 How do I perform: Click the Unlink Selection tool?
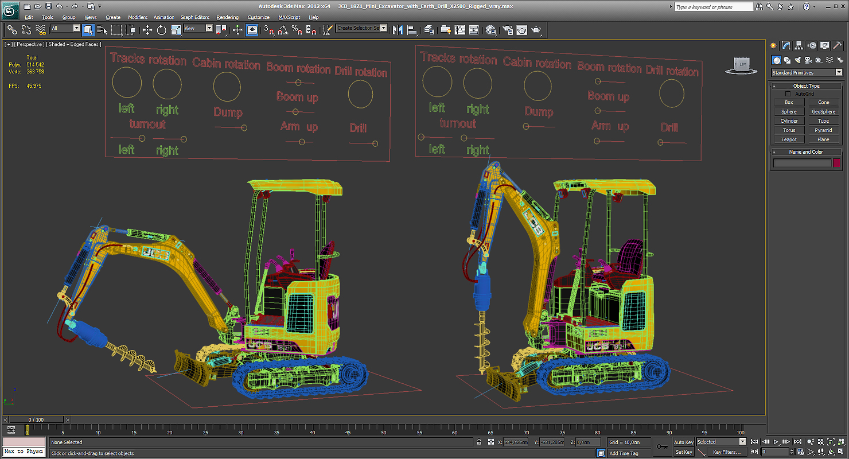pyautogui.click(x=26, y=29)
